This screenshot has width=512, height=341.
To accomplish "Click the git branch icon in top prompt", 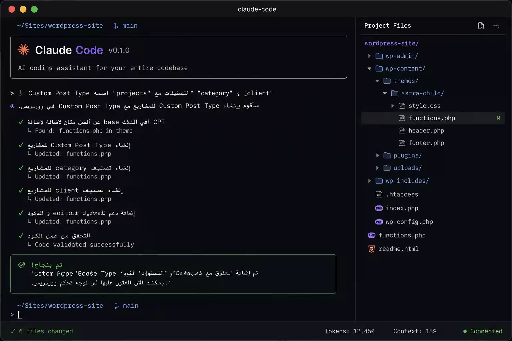I will click(x=116, y=26).
